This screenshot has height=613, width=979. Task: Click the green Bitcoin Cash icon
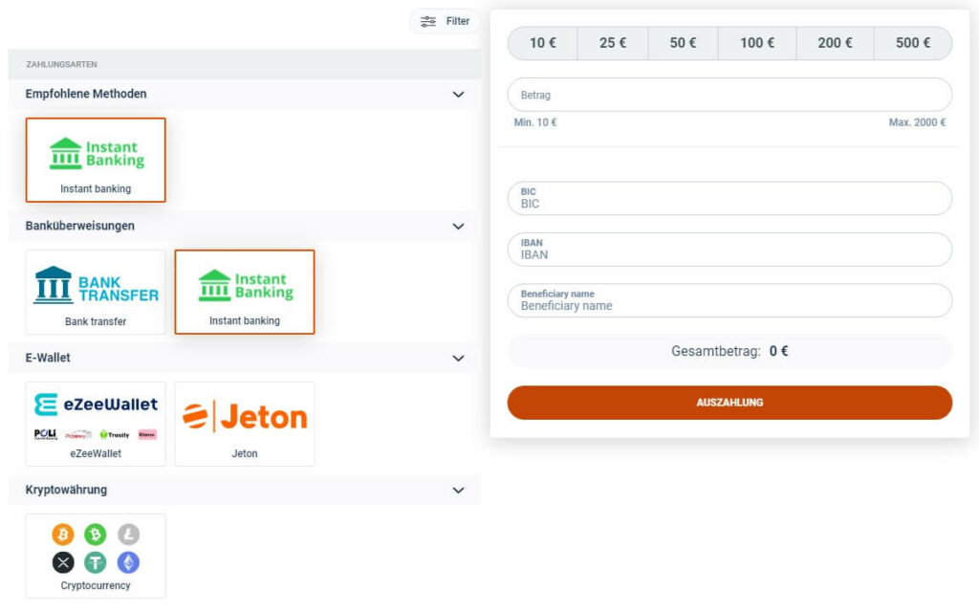coord(96,535)
